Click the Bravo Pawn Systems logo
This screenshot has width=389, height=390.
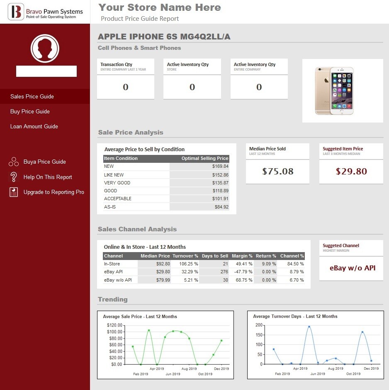[45, 12]
